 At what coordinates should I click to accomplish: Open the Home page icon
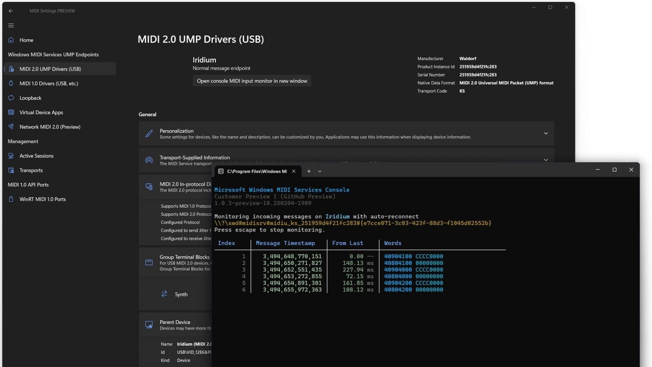(11, 40)
